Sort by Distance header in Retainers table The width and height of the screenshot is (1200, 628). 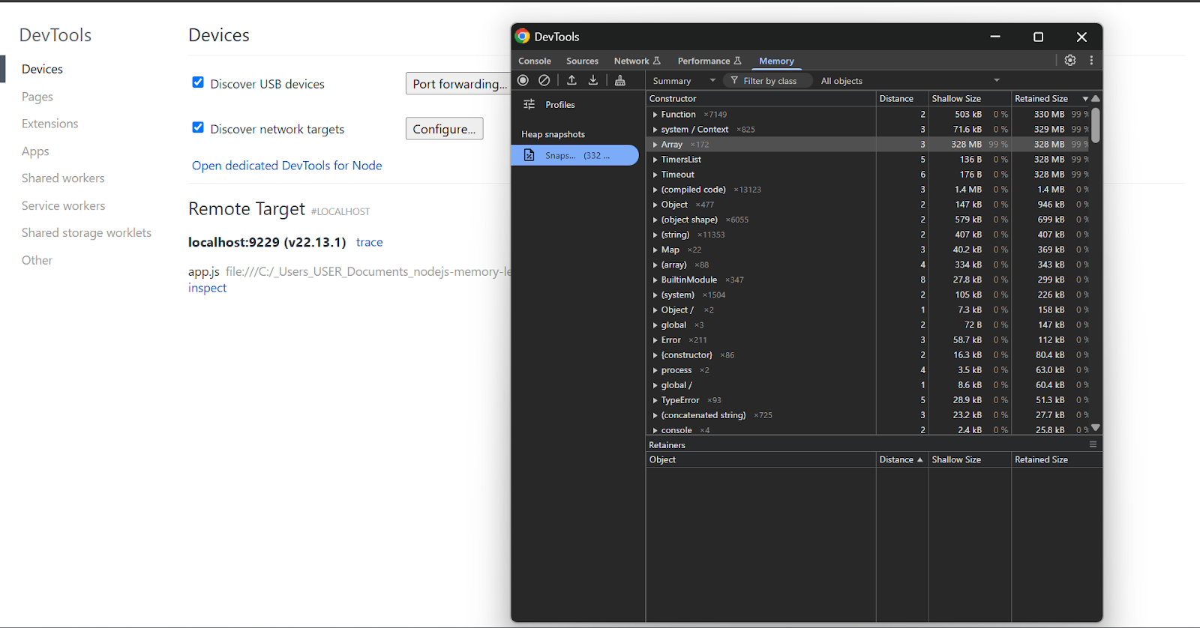901,459
